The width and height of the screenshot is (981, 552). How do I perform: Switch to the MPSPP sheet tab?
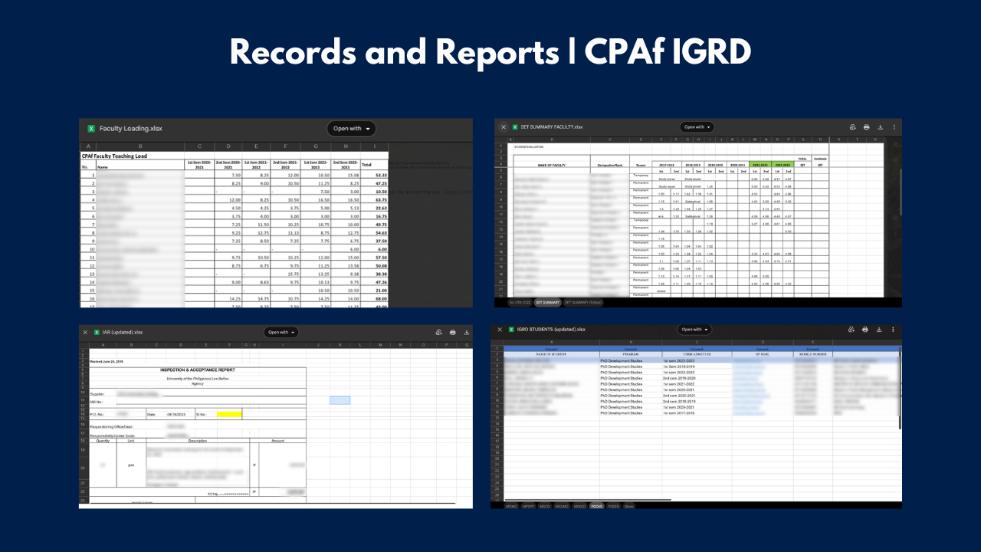coord(528,506)
